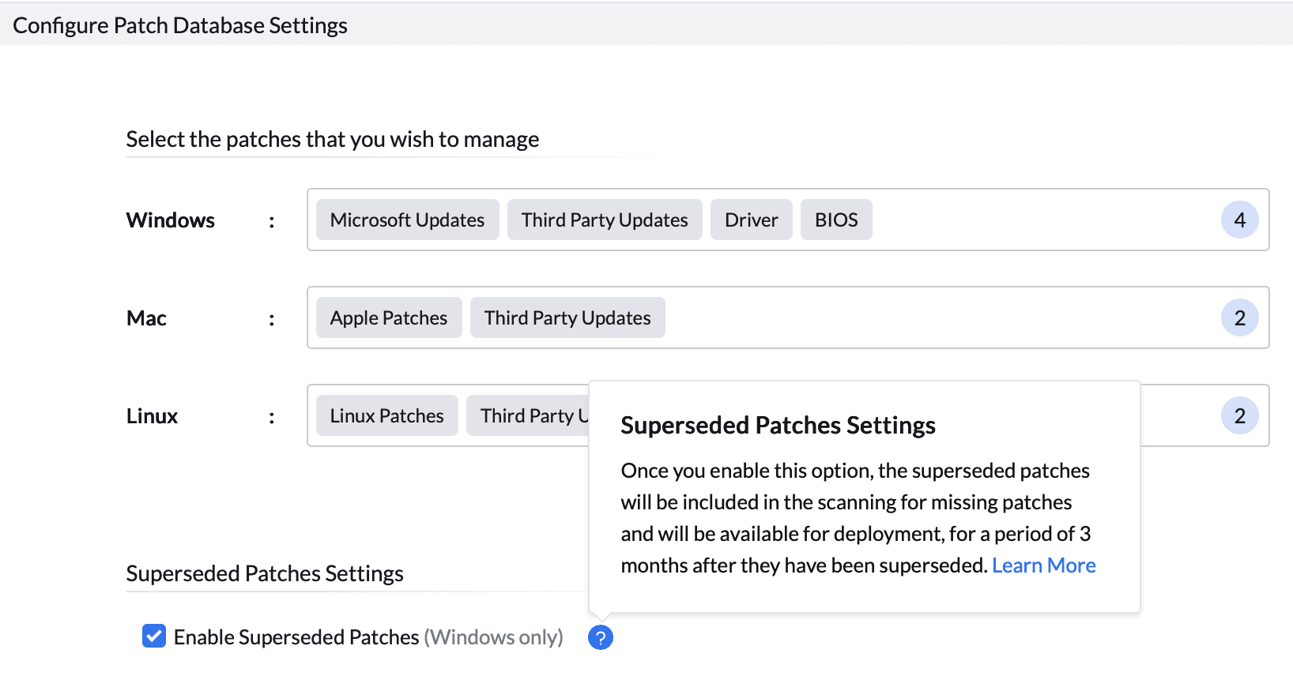This screenshot has height=676, width=1293.
Task: Select the Apple Patches tag
Action: [x=389, y=317]
